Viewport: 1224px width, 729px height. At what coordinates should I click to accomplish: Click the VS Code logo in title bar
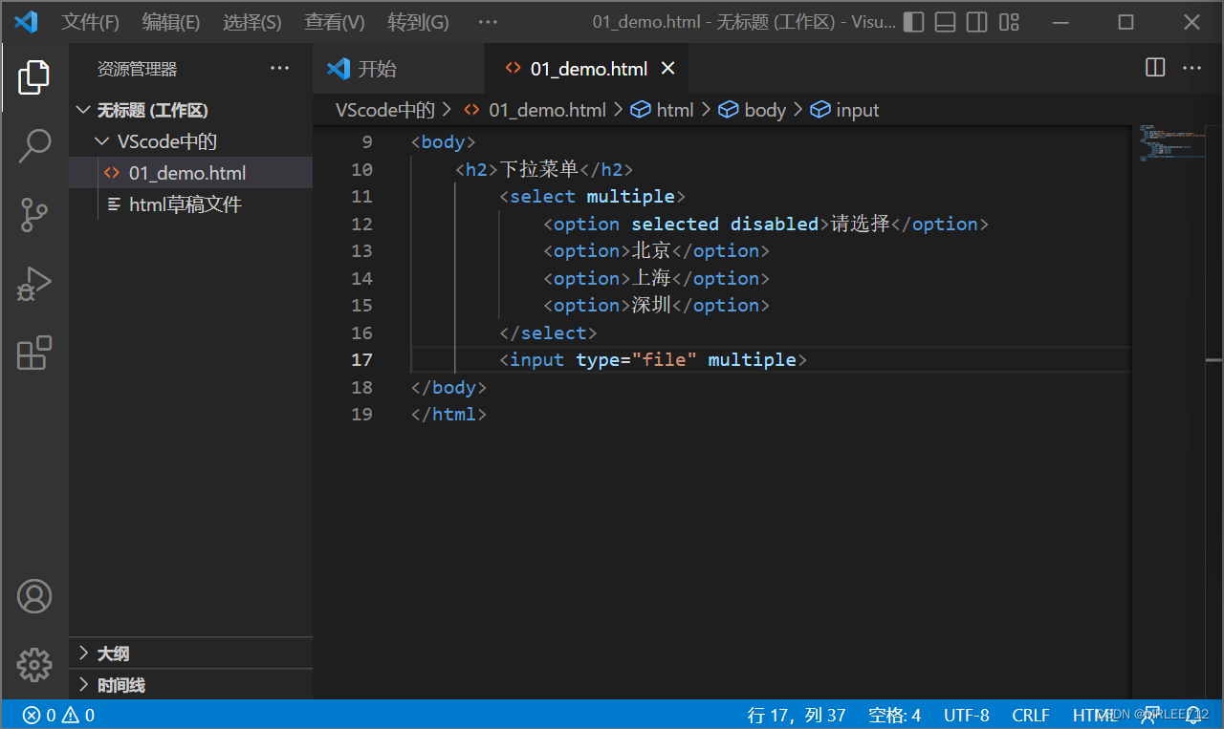click(26, 21)
